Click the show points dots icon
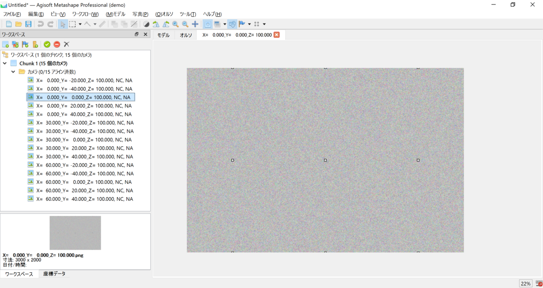 257,24
